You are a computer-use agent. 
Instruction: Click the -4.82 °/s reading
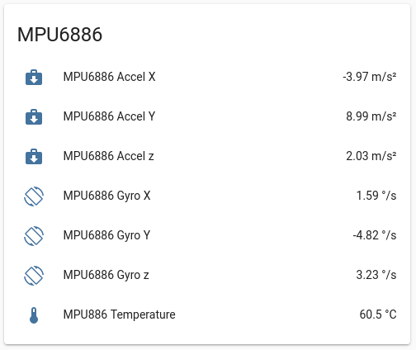click(375, 235)
